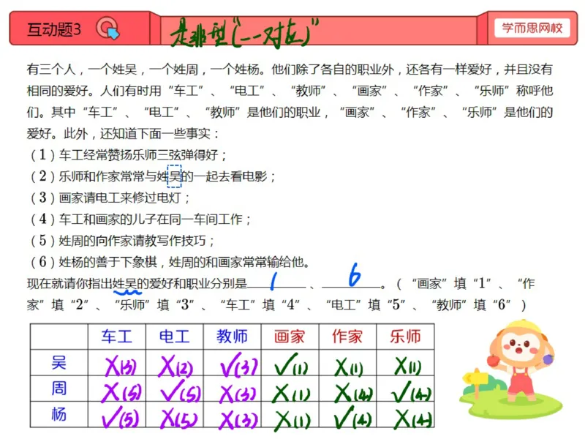Click the 教师 column header
Image resolution: width=585 pixels, height=439 pixels.
[x=233, y=337]
